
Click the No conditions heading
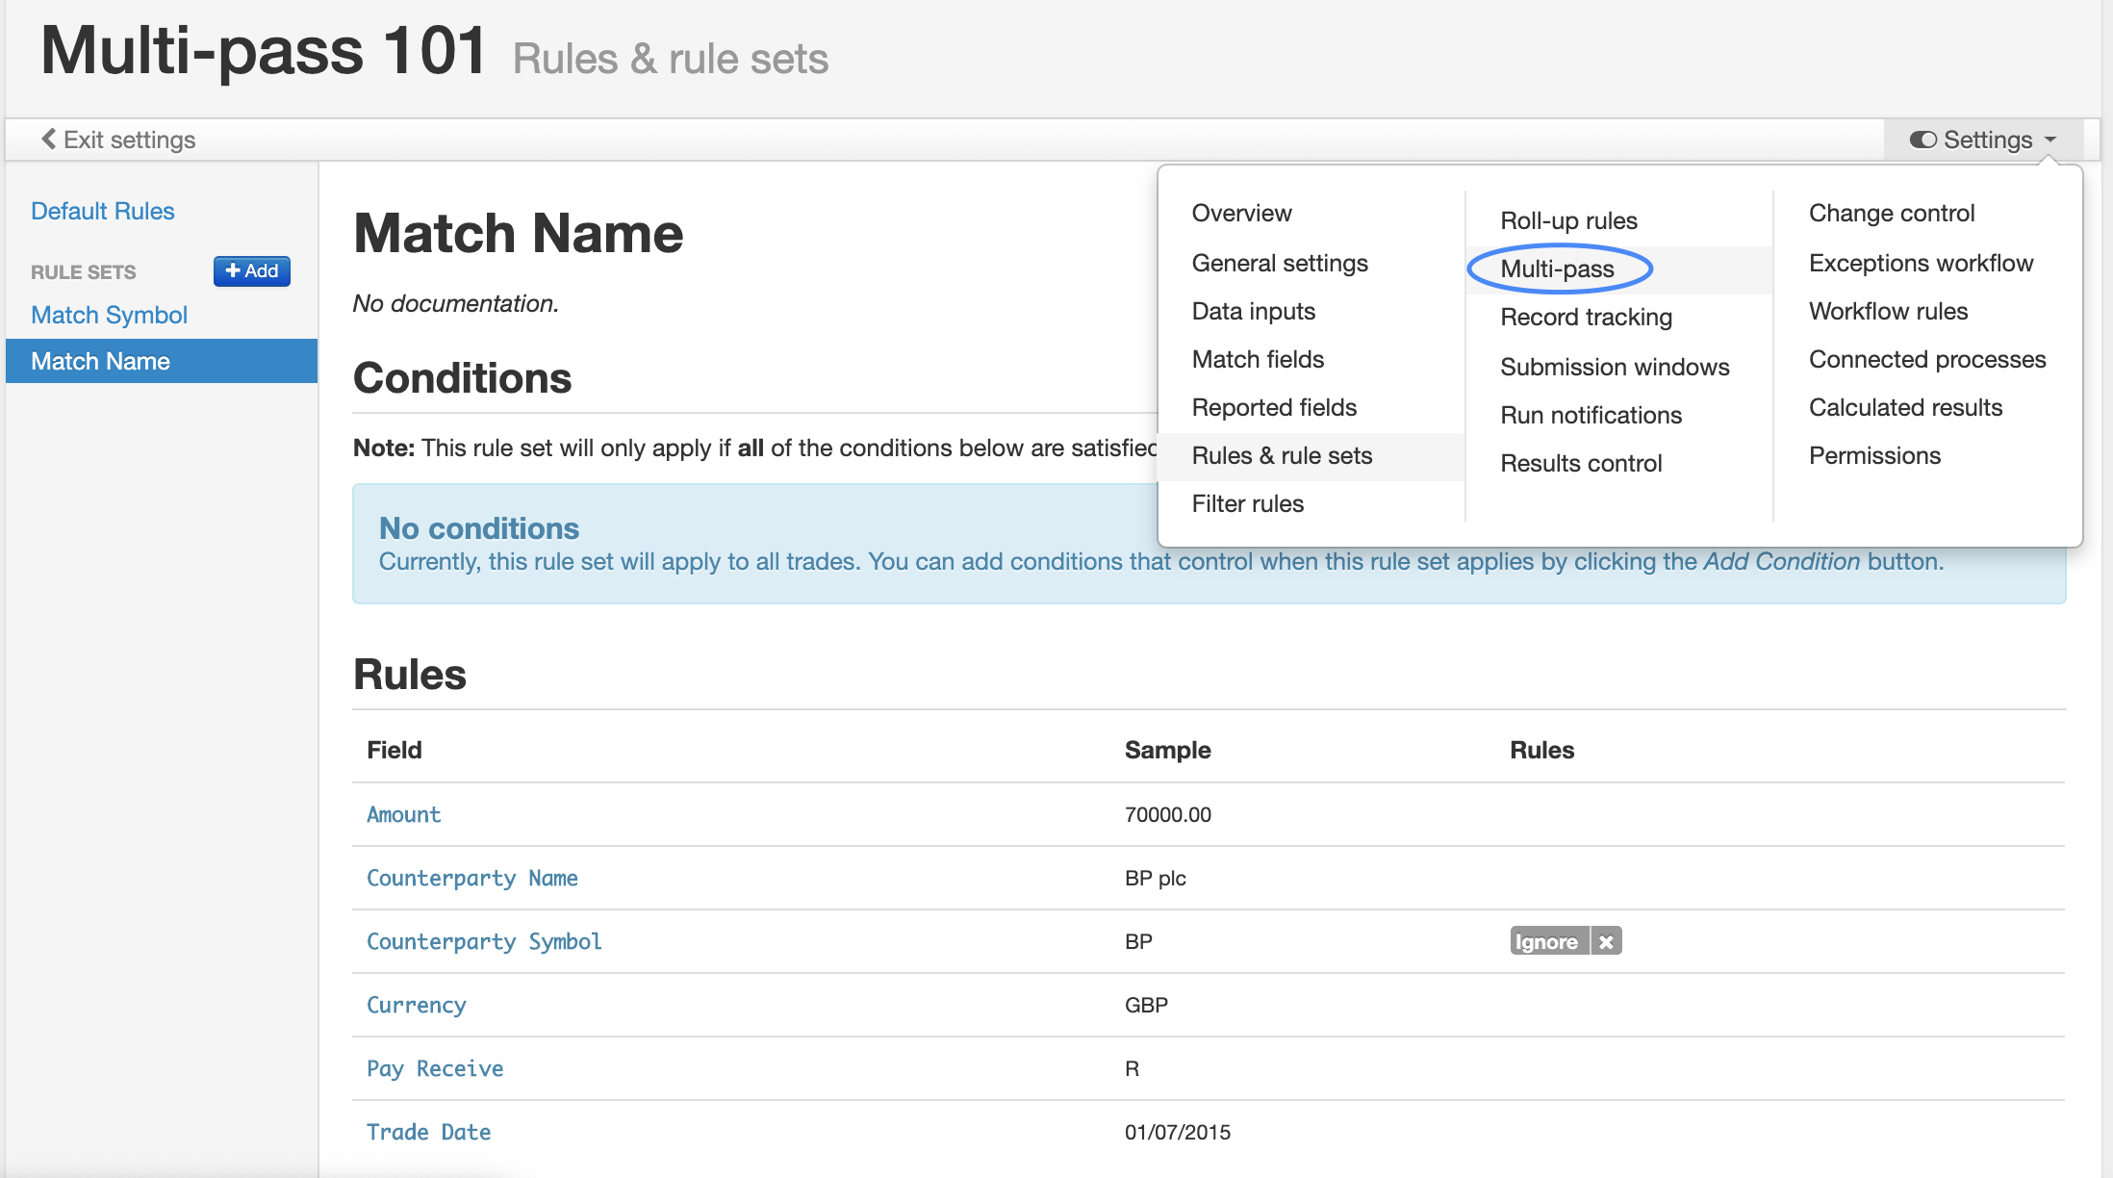coord(478,528)
